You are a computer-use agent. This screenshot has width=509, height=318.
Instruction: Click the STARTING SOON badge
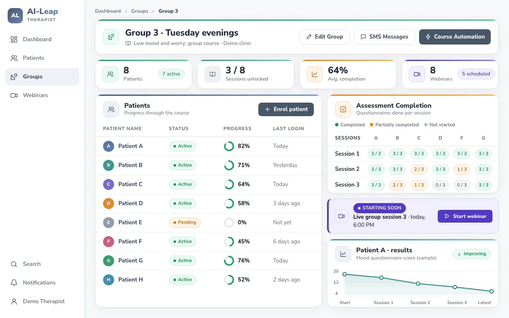[x=380, y=208]
